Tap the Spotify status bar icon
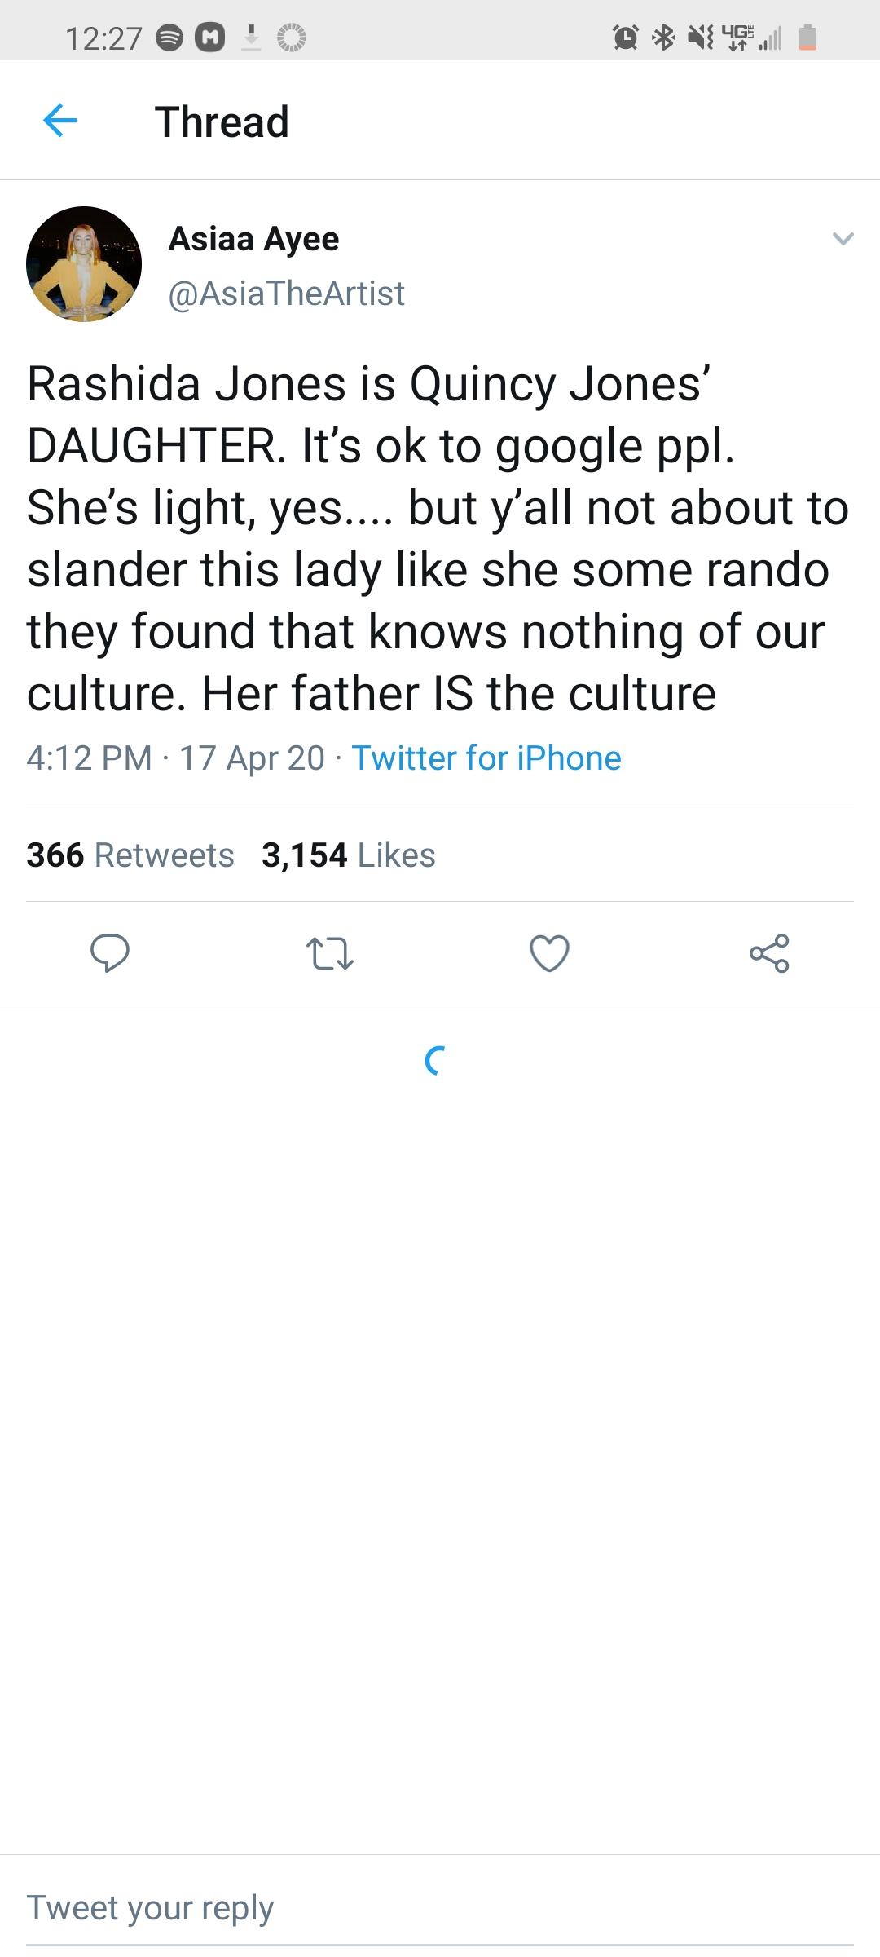This screenshot has height=1957, width=880. pyautogui.click(x=169, y=38)
